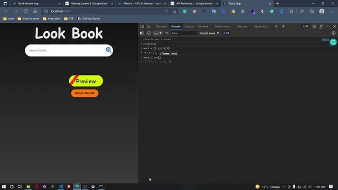Click the DevTools feedback/experiments icon

(x=321, y=26)
